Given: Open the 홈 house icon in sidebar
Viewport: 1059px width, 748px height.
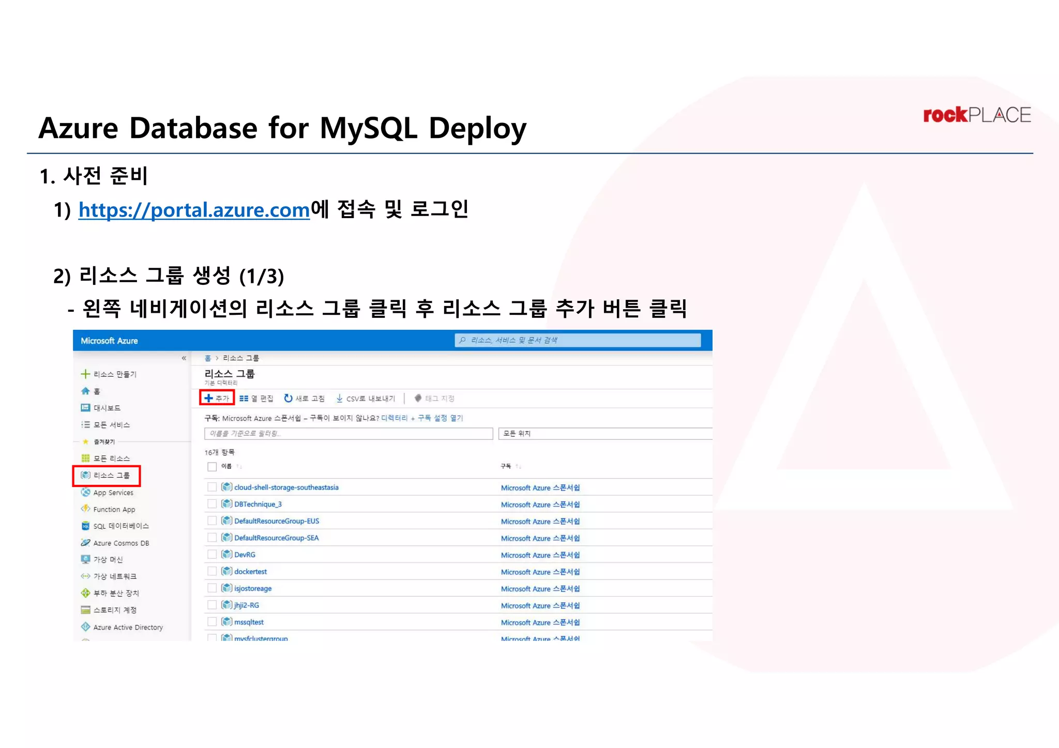Looking at the screenshot, I should point(85,391).
